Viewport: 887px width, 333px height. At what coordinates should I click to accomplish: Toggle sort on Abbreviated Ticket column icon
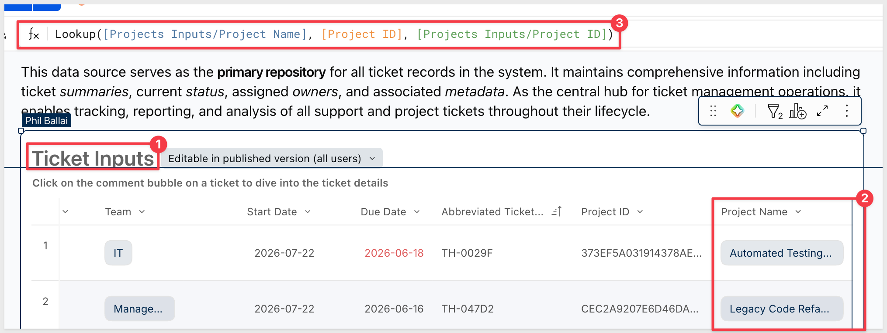tap(557, 211)
